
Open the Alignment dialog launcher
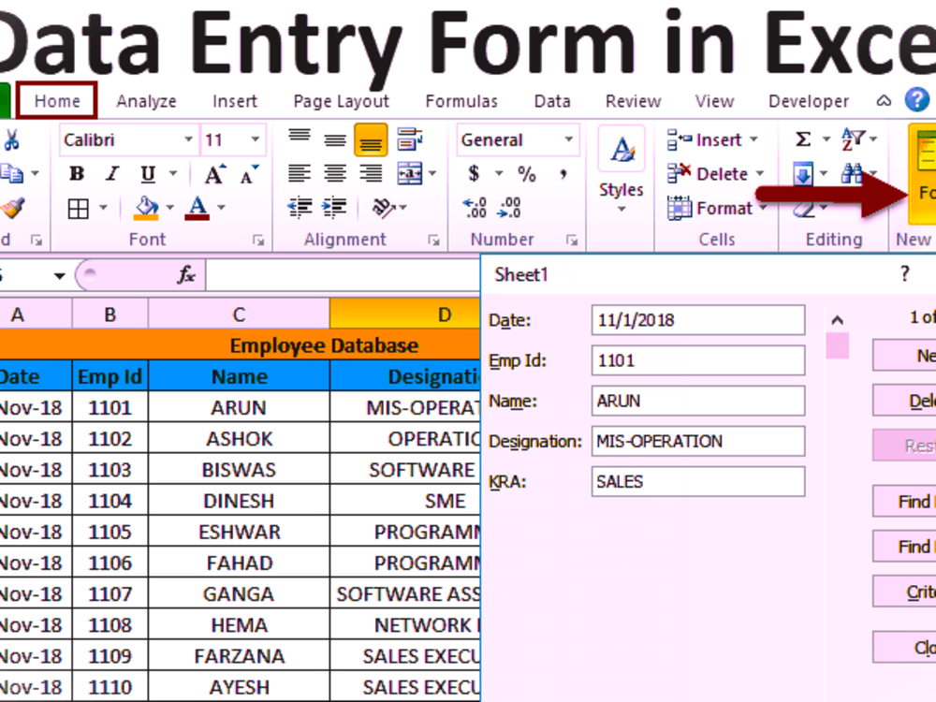click(434, 240)
